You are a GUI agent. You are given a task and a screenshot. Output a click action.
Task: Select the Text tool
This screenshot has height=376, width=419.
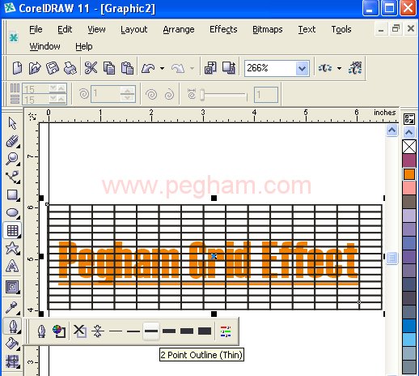point(12,266)
